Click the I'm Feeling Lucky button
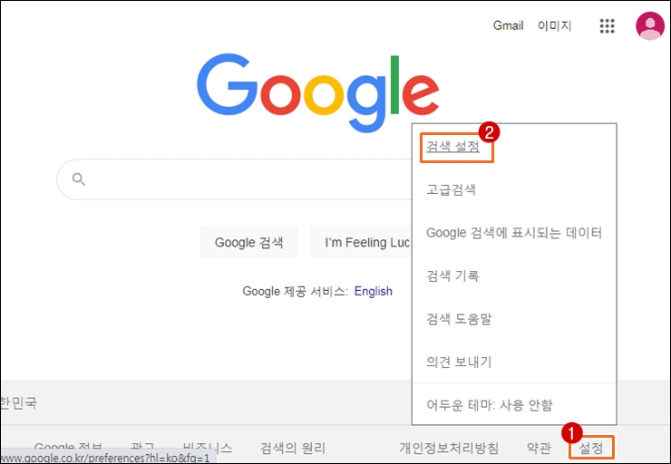Screen dimensions: 671x464 tap(361, 243)
